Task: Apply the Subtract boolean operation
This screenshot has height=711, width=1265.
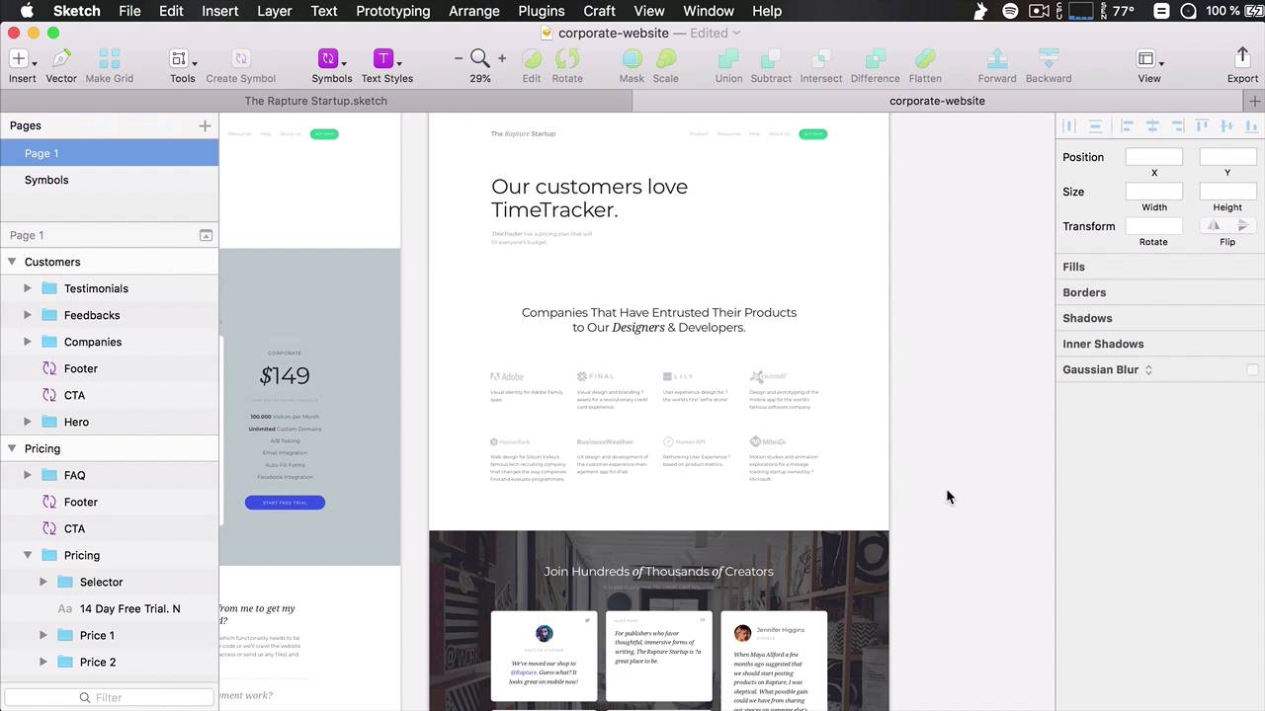Action: point(771,59)
